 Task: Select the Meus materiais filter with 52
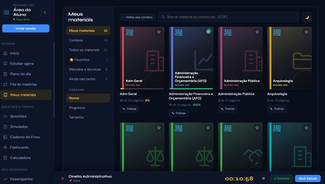[88, 31]
